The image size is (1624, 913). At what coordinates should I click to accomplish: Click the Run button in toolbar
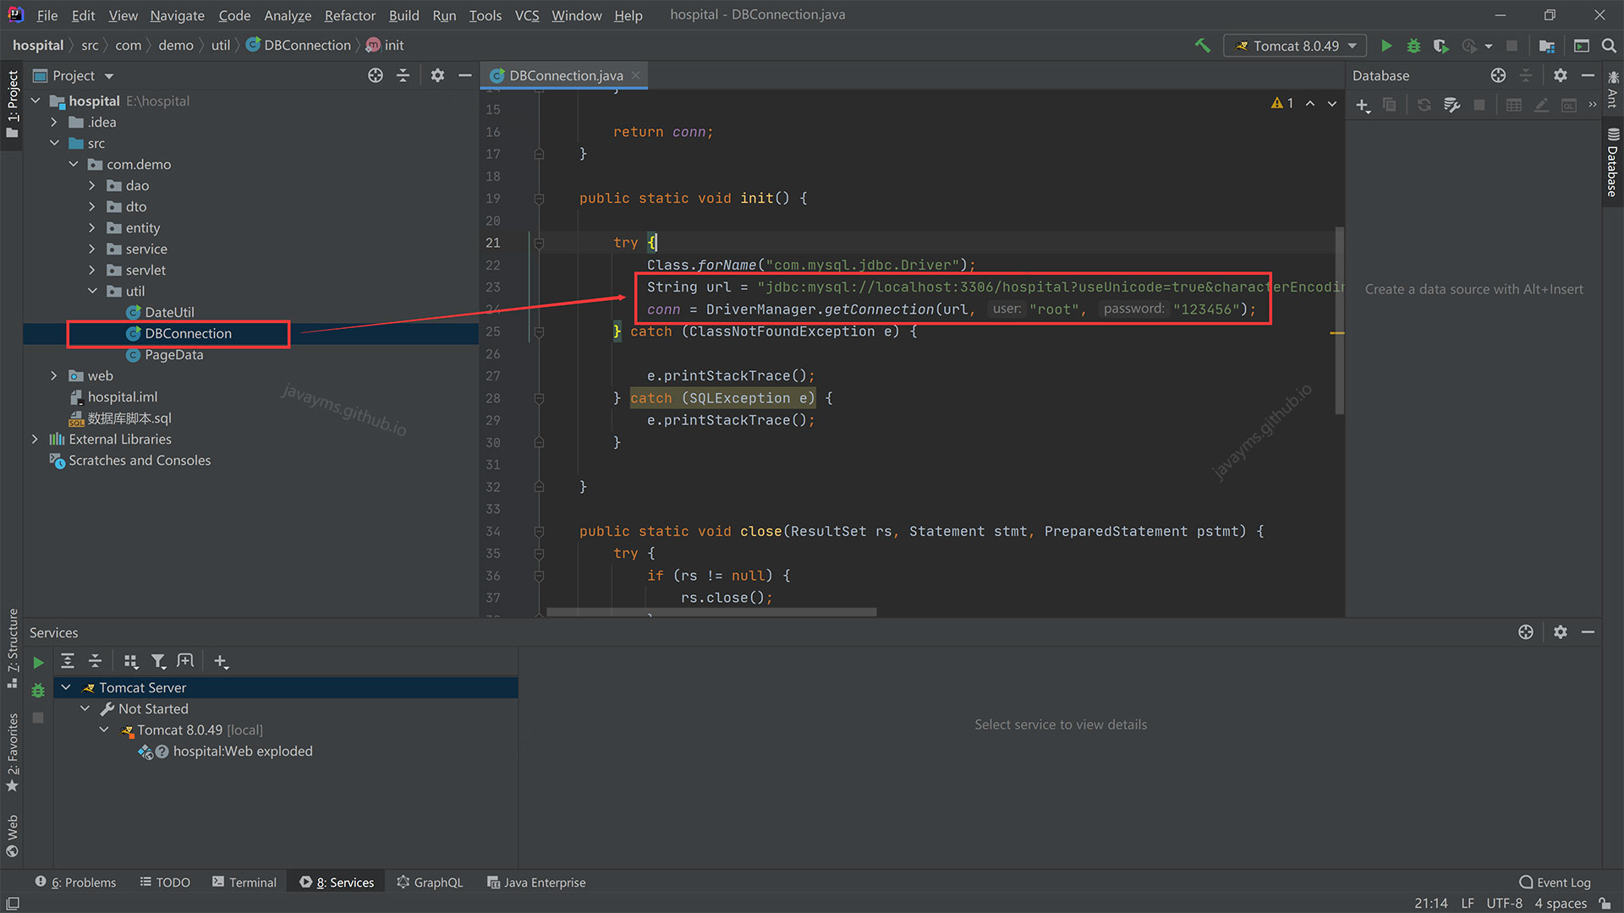[1385, 45]
